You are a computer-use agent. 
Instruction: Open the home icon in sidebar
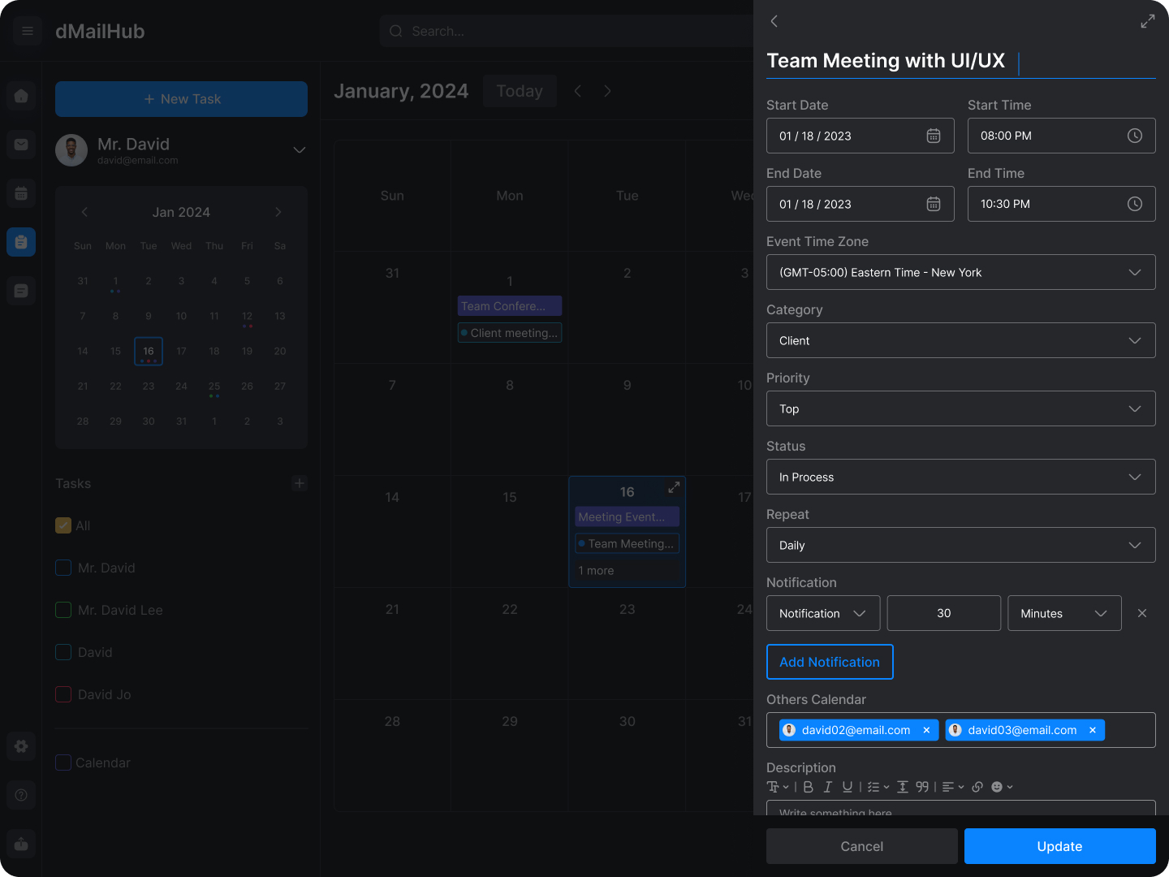coord(21,96)
